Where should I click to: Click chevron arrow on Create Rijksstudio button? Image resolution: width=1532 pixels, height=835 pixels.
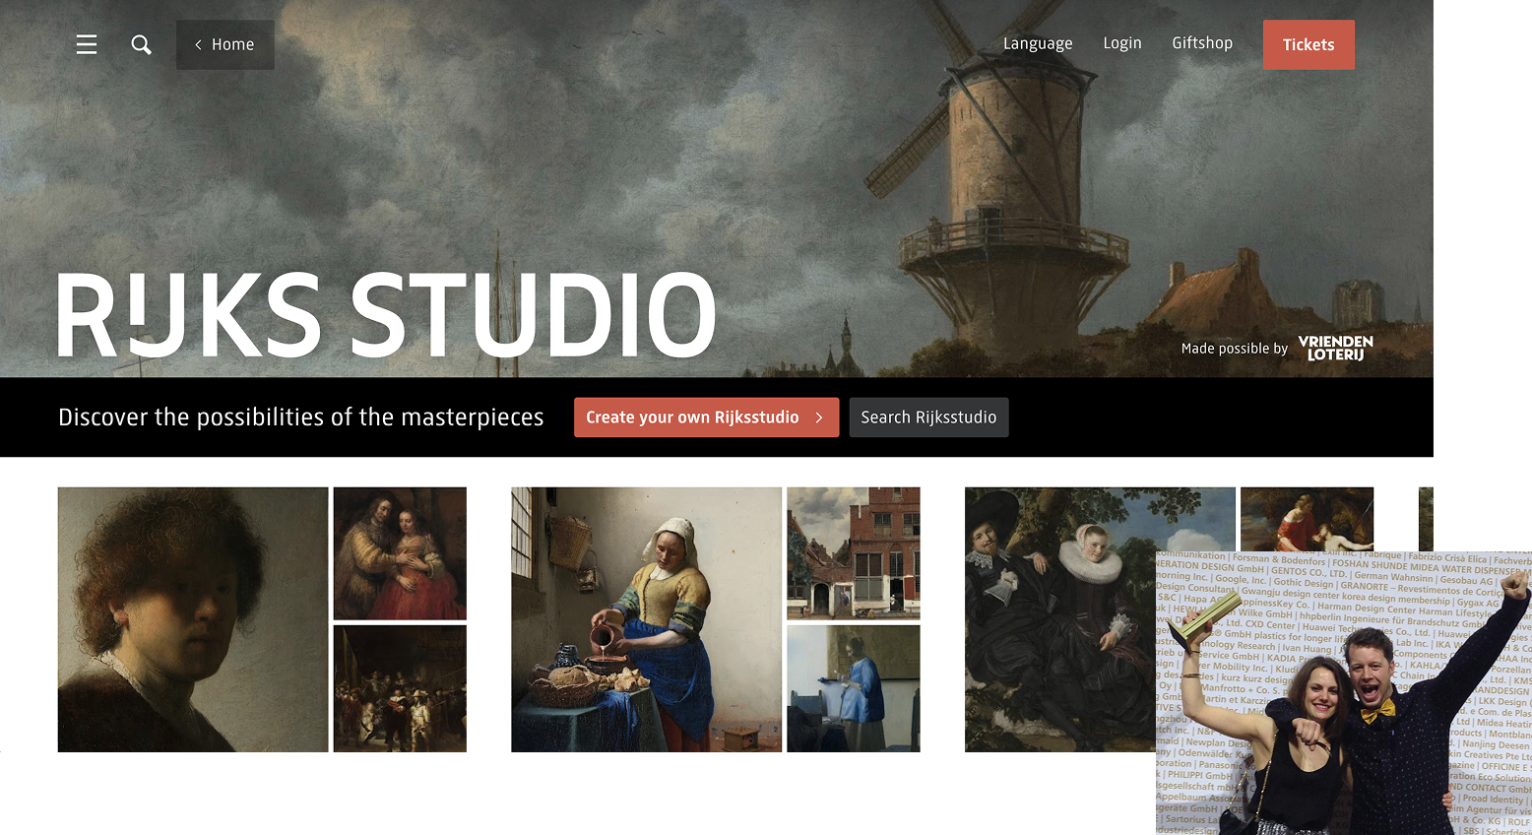[x=819, y=417]
